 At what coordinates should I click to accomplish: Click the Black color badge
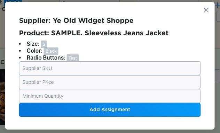51,51
